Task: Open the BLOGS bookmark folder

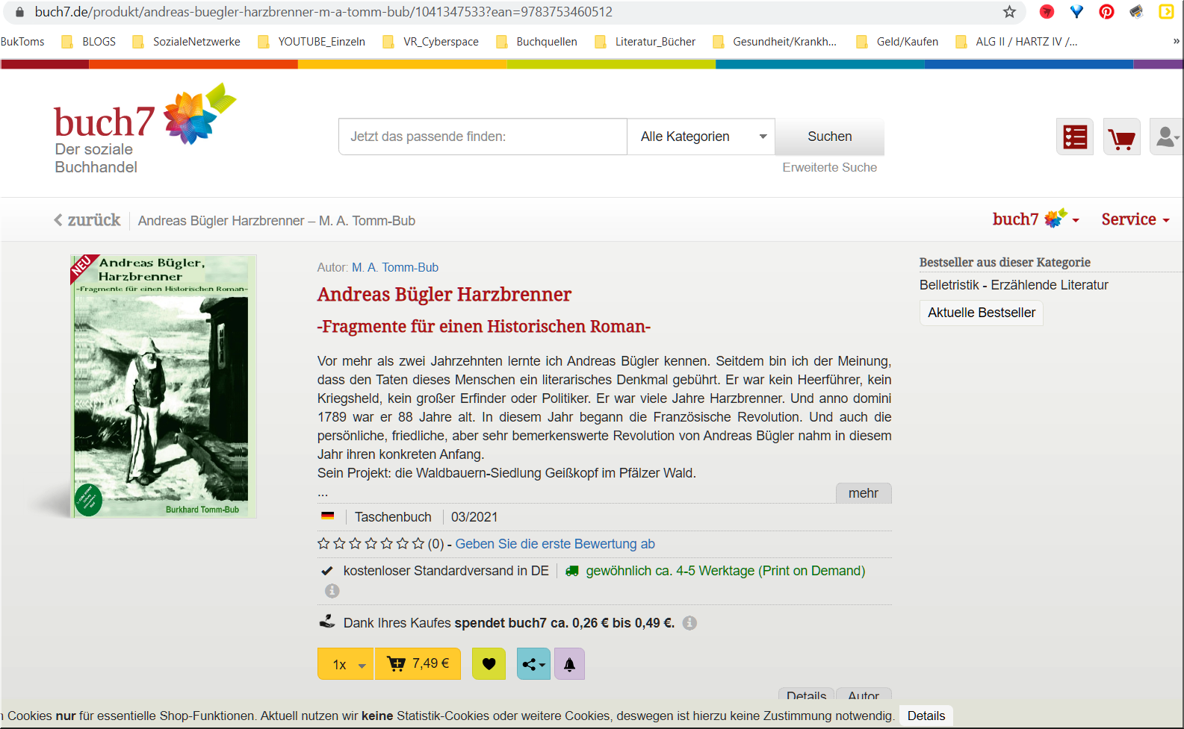Action: coord(89,42)
